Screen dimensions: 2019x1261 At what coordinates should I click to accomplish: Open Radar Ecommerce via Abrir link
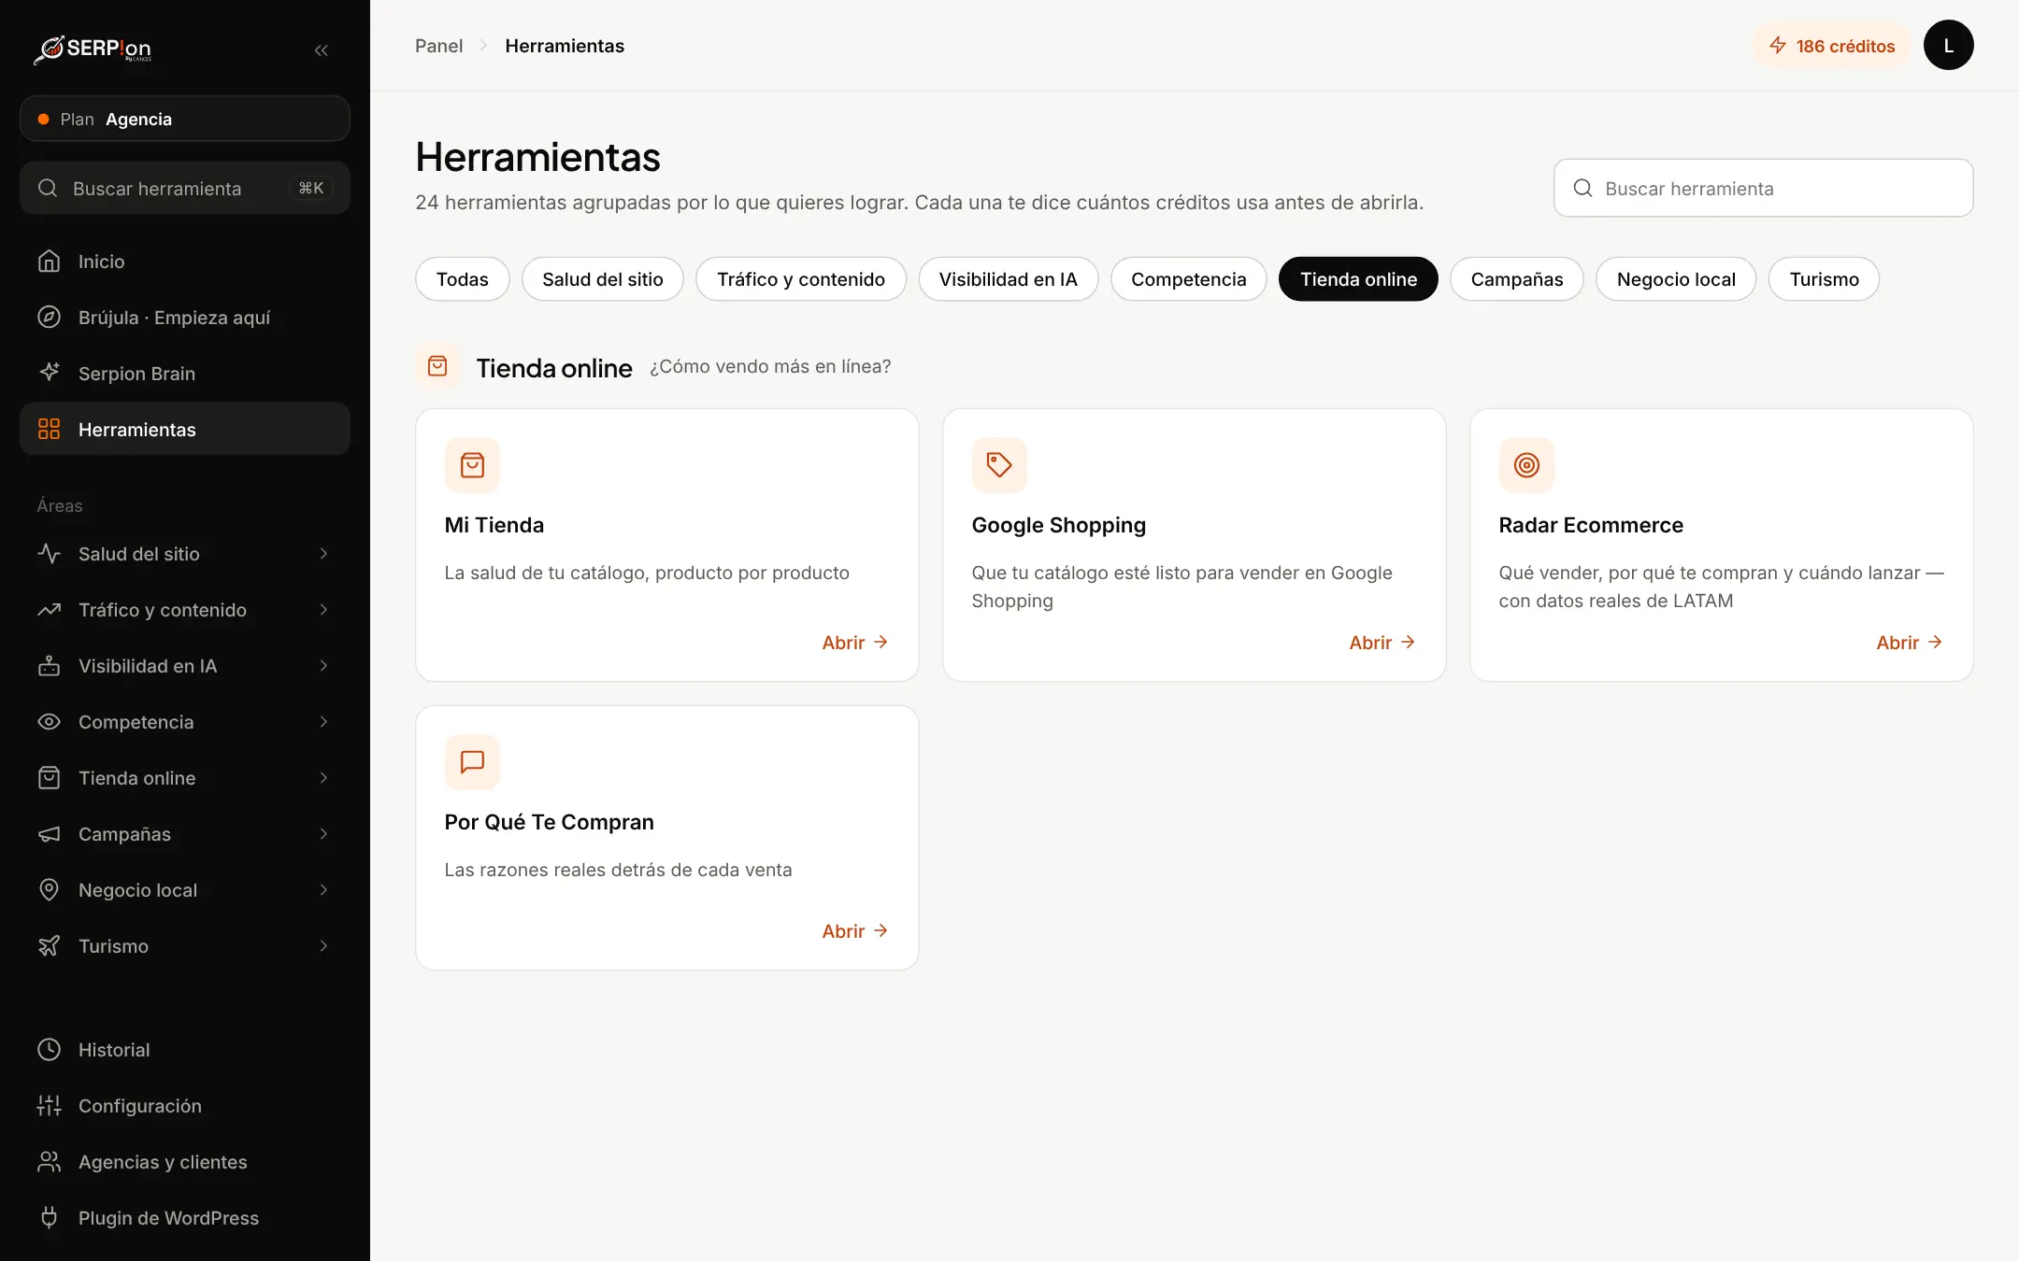coord(1910,643)
